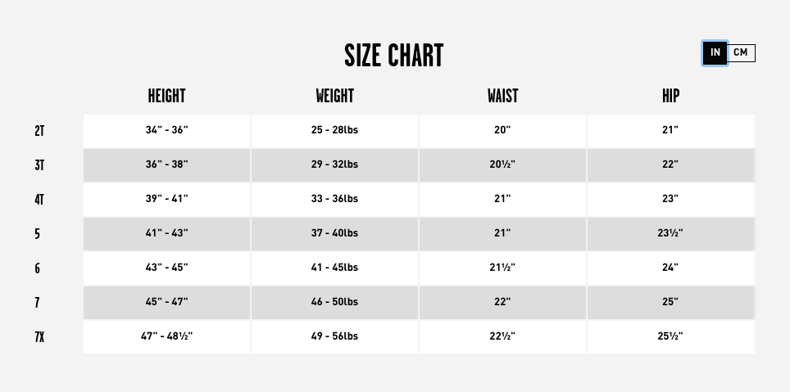Select the IN unit toggle

pyautogui.click(x=715, y=53)
